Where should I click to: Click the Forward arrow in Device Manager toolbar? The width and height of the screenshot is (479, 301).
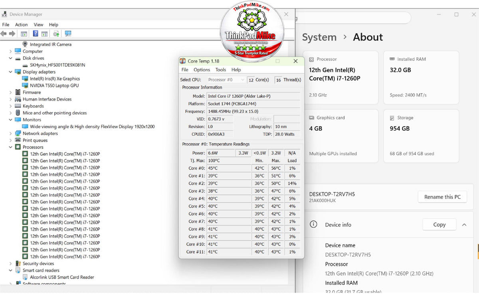[12, 34]
